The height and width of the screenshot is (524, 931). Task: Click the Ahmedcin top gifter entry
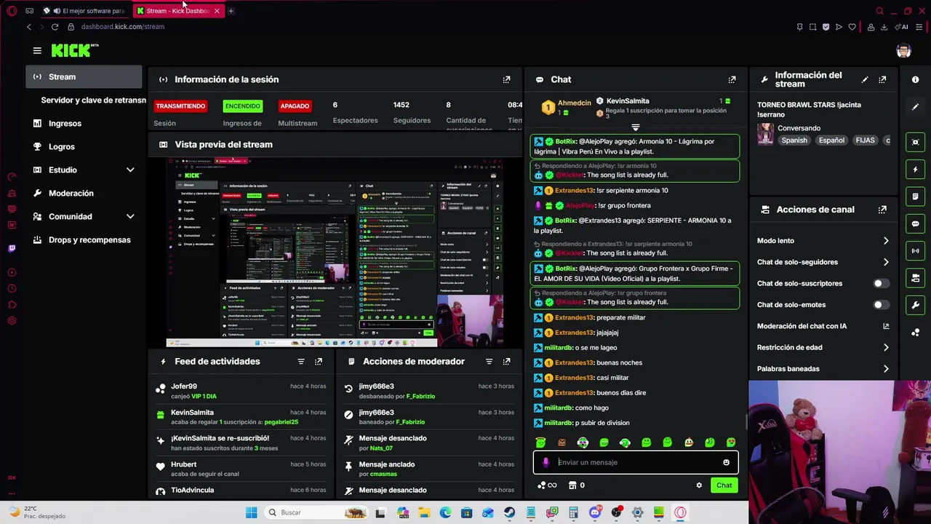pyautogui.click(x=567, y=107)
